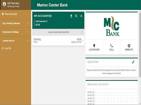Viewport: 141px width, 105px height.
Task: Refresh the accounts list icon
Action: 82,32
